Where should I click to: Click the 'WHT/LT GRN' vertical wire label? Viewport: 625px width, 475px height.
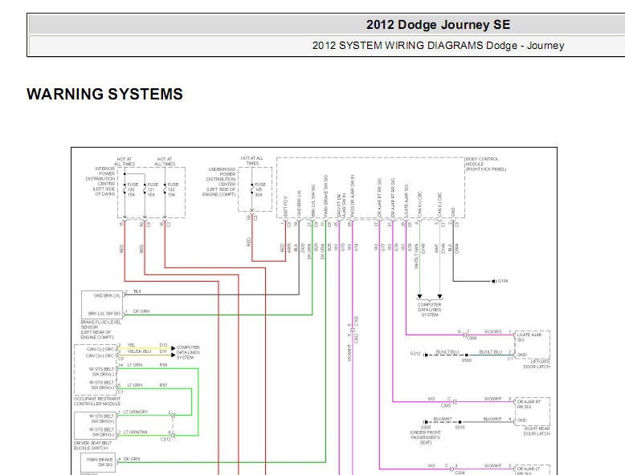pos(416,256)
